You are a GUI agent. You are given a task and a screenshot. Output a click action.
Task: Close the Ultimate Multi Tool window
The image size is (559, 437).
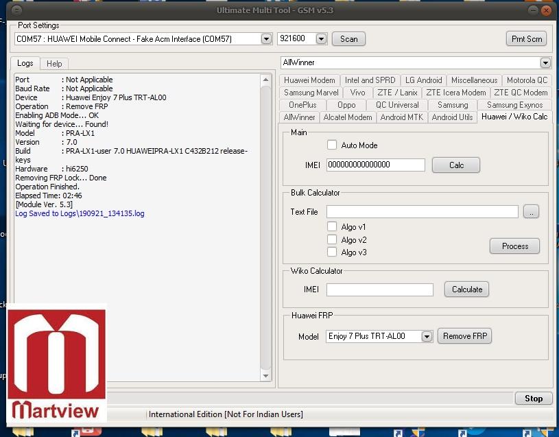click(546, 10)
